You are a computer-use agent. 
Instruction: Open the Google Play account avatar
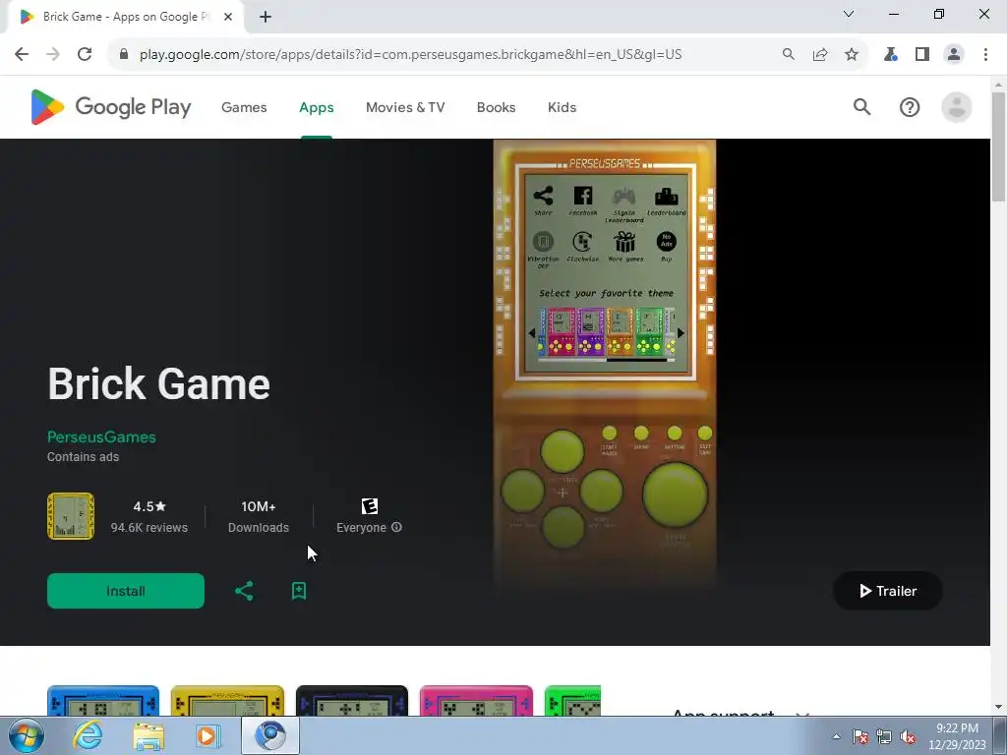click(956, 107)
